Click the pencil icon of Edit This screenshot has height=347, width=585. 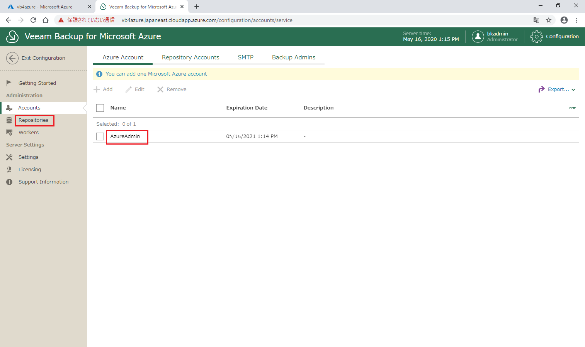click(129, 89)
